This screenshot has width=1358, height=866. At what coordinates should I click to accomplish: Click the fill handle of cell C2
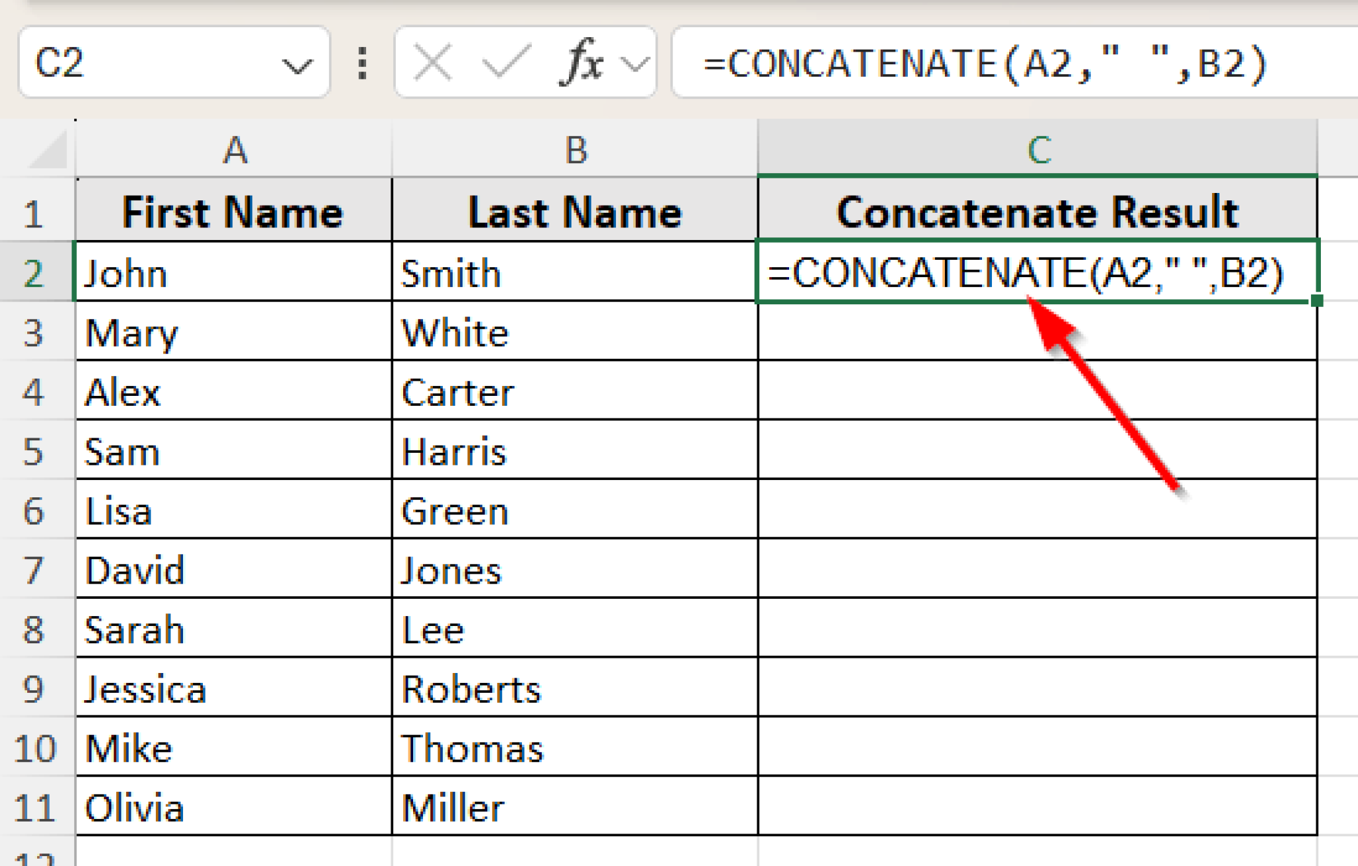[1317, 301]
